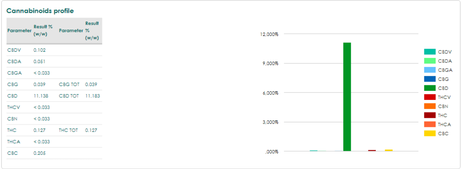Screen dimensions: 461x169
Task: Click the CBDV legend color swatch
Action: (x=430, y=52)
